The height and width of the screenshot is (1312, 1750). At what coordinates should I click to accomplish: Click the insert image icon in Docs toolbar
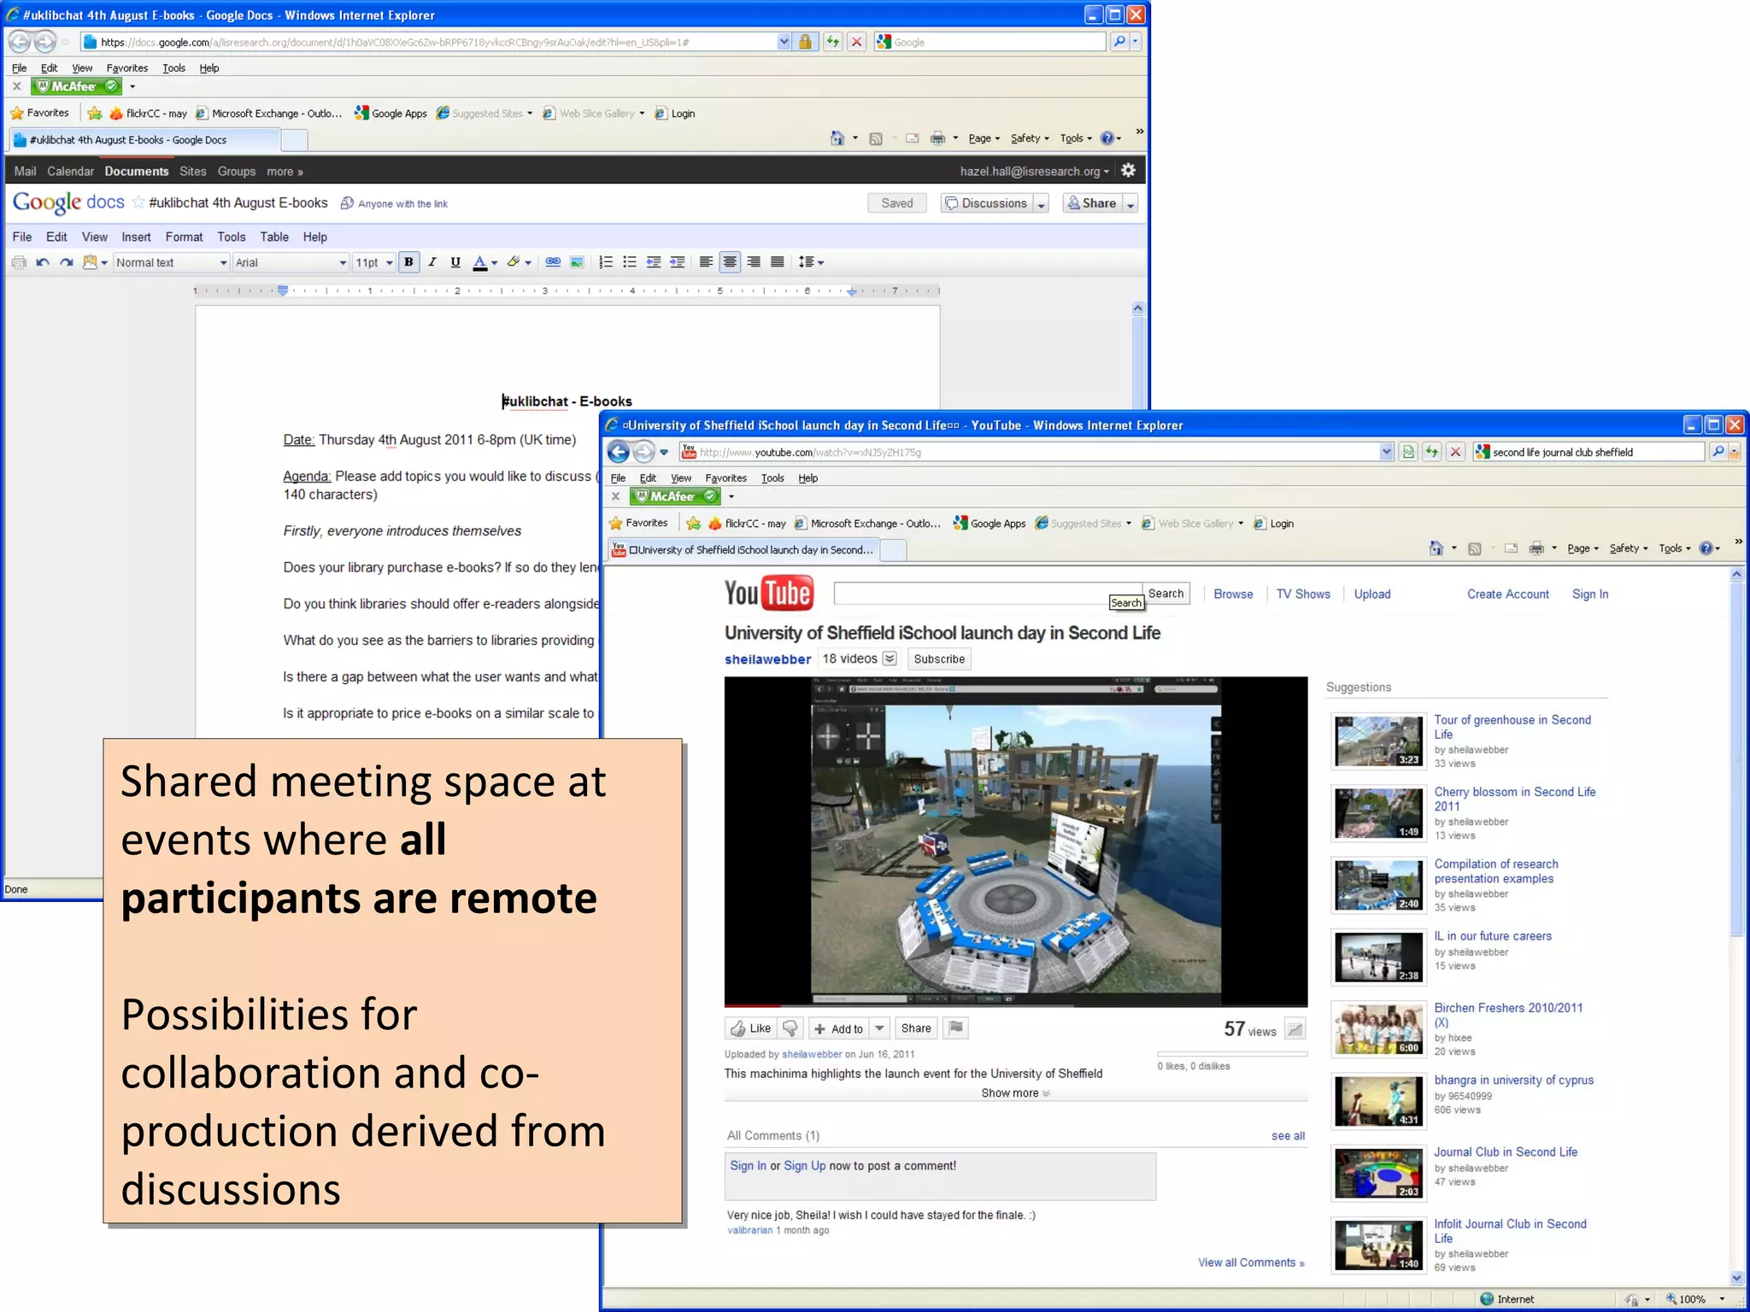point(577,262)
